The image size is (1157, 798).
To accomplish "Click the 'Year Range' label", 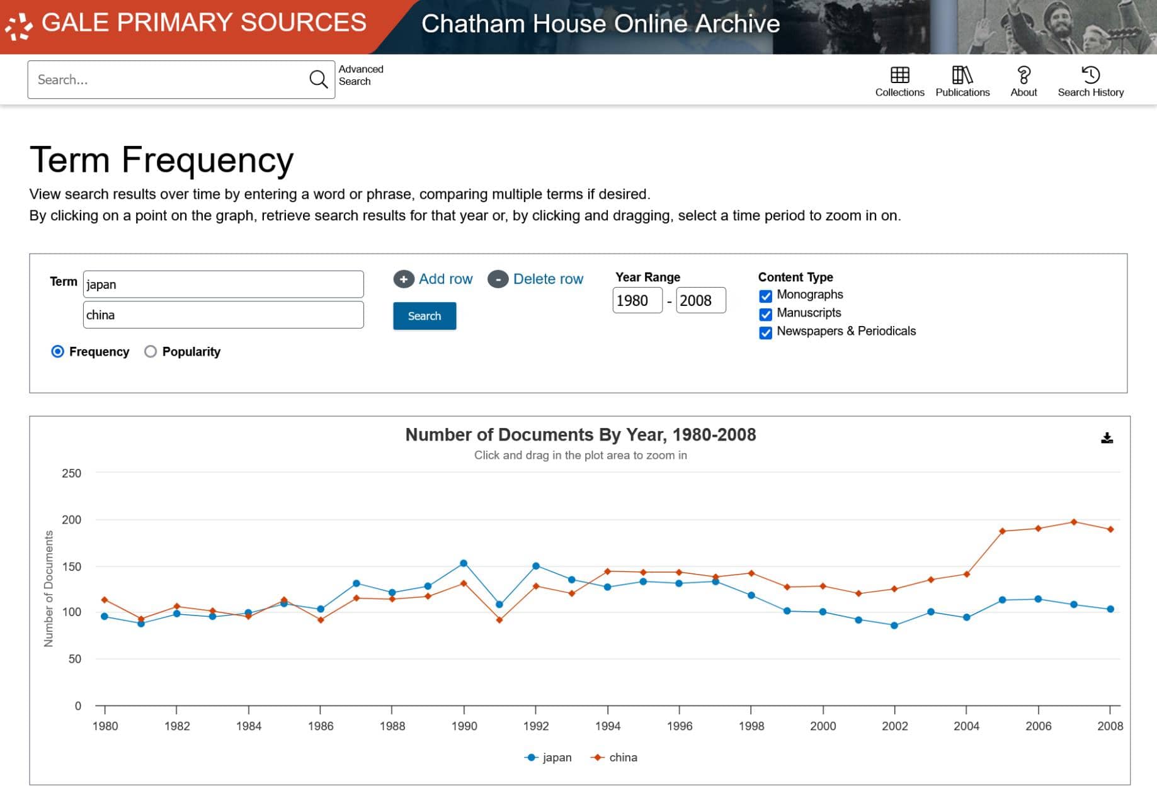I will pos(647,277).
